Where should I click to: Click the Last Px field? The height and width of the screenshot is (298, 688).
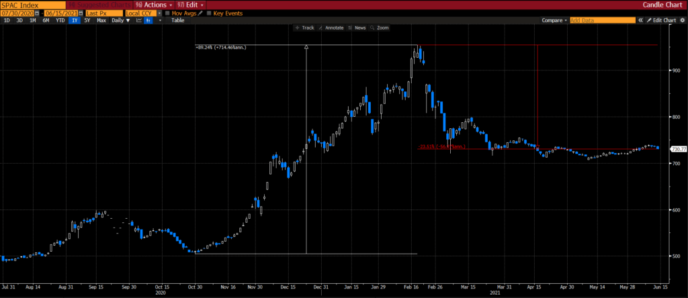click(x=104, y=13)
